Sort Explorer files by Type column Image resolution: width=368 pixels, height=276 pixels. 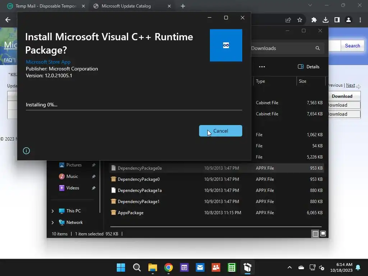coord(275,81)
